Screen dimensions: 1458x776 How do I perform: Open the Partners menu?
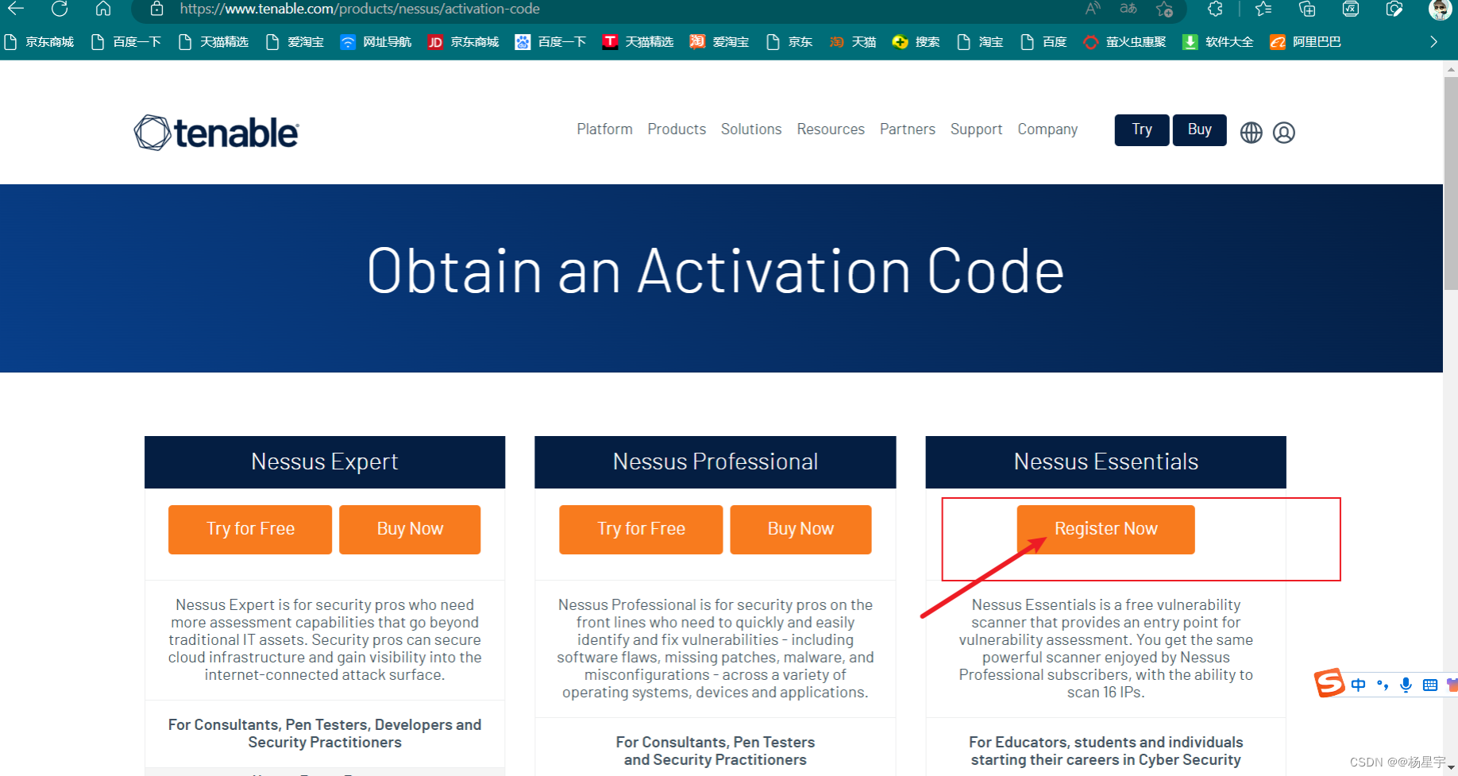[x=908, y=129]
